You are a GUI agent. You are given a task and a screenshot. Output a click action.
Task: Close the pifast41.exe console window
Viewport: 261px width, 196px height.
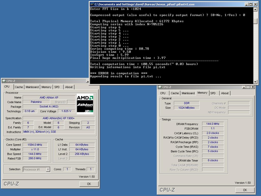pos(255,4)
